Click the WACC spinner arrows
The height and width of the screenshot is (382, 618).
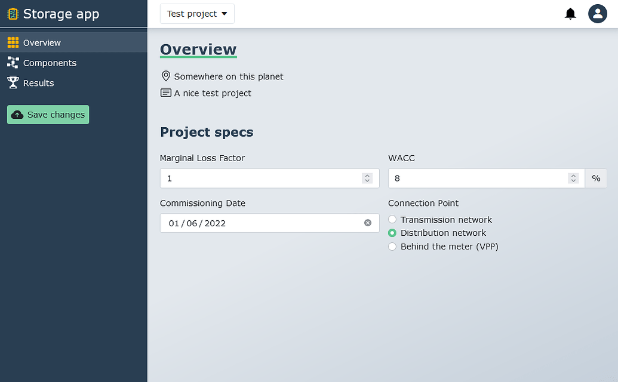pyautogui.click(x=573, y=178)
